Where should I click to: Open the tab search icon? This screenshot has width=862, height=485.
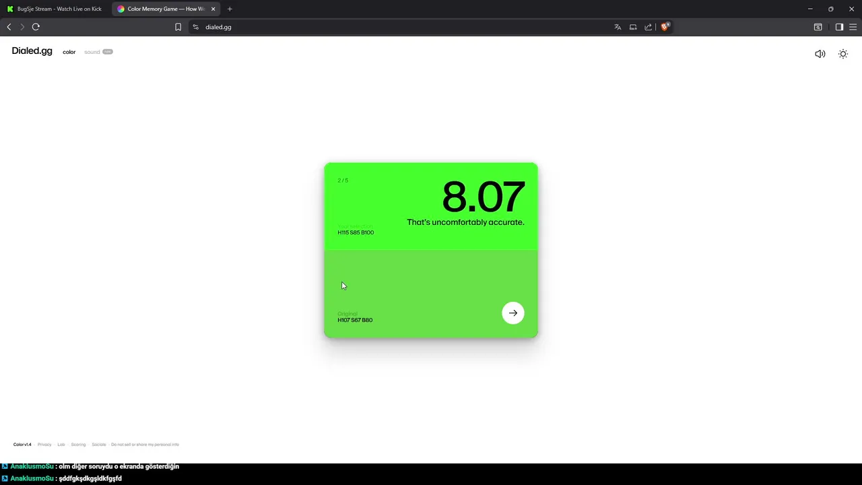(818, 27)
